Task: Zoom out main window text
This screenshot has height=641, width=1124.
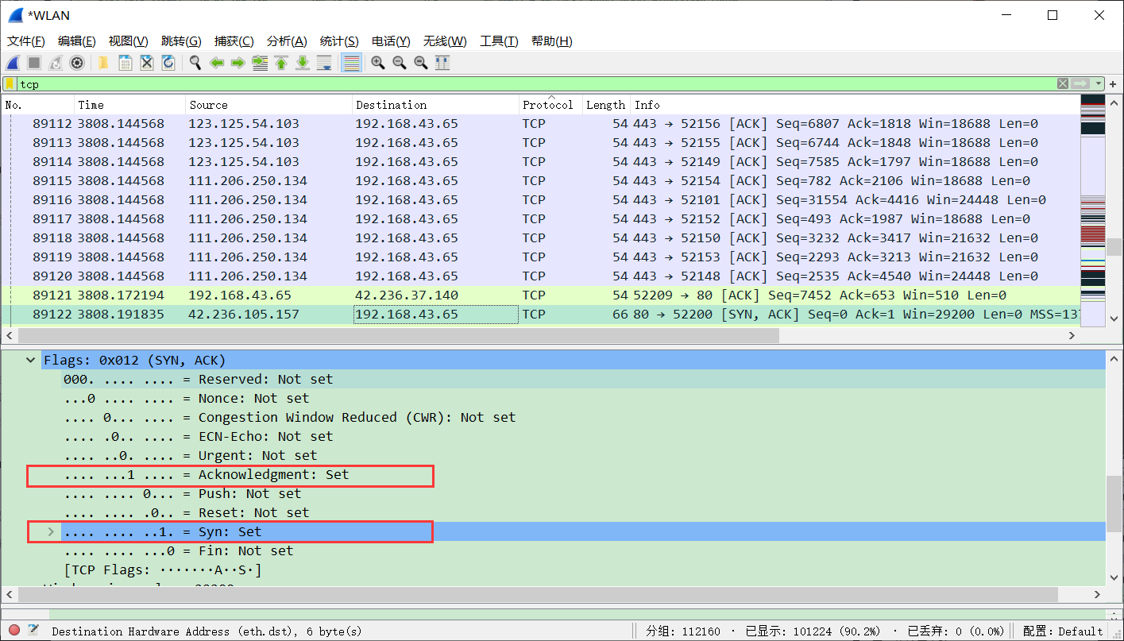Action: [x=400, y=63]
